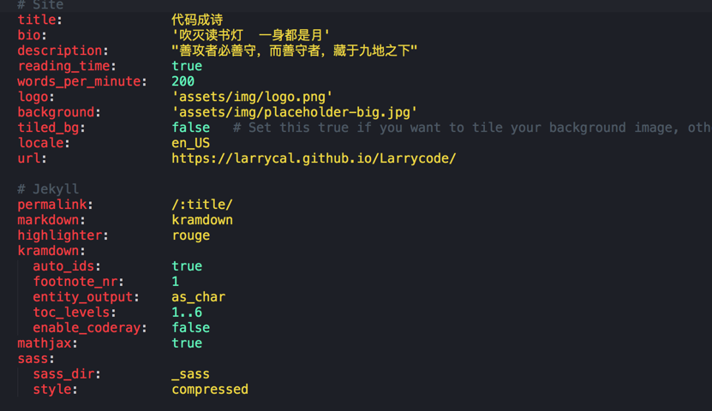Click the rouge highlighter value
Viewport: 712px width, 411px height.
pos(190,235)
